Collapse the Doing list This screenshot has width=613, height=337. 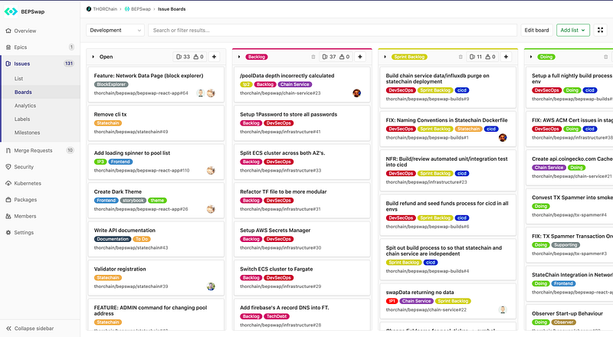(x=531, y=57)
